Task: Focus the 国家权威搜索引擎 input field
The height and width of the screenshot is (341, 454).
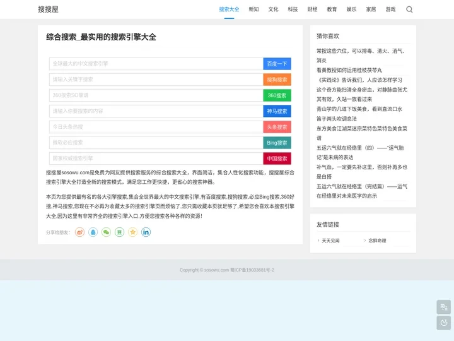Action: 156,159
